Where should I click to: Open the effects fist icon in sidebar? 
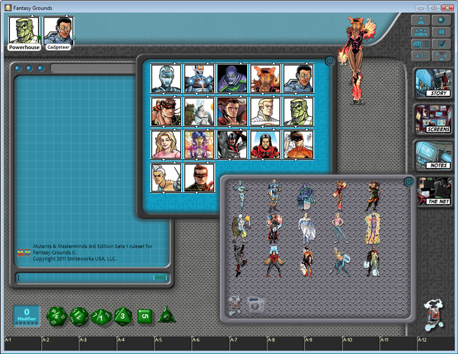pos(421,44)
